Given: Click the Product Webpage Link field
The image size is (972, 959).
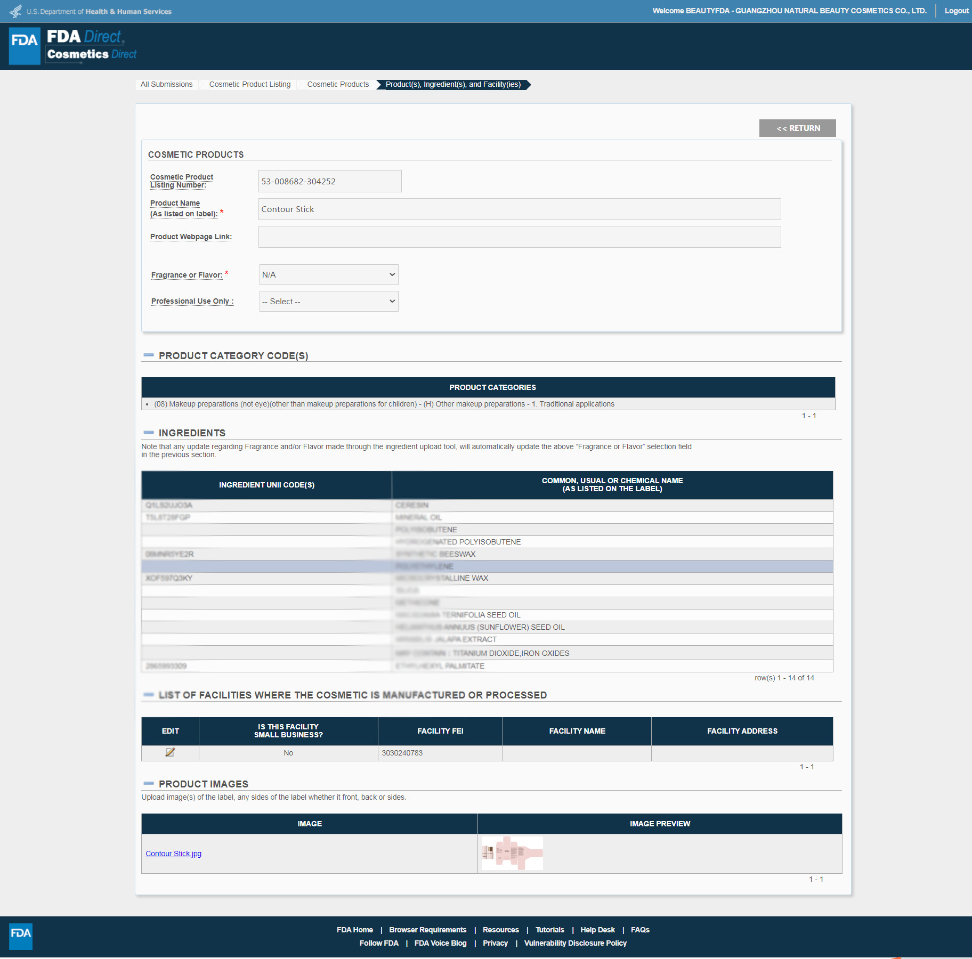Looking at the screenshot, I should point(520,237).
